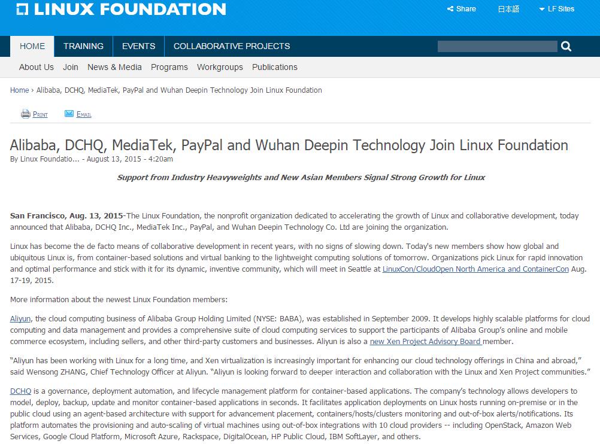Click the Print text link
Image resolution: width=600 pixels, height=444 pixels.
40,114
